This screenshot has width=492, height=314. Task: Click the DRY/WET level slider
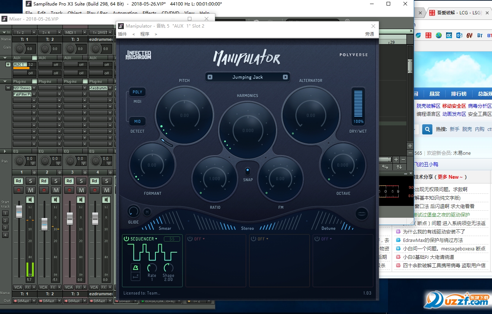(358, 104)
